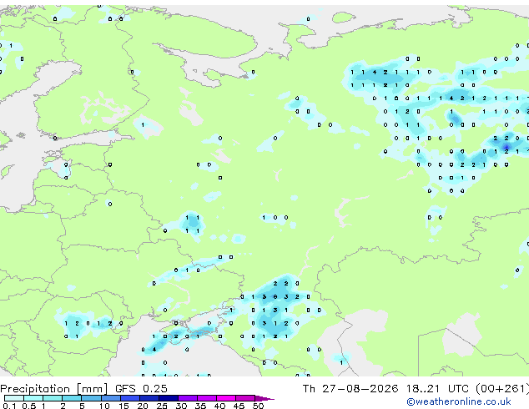Open the weatheronline.co.uk copyright link
Image resolution: width=529 pixels, height=409 pixels.
coord(459,401)
